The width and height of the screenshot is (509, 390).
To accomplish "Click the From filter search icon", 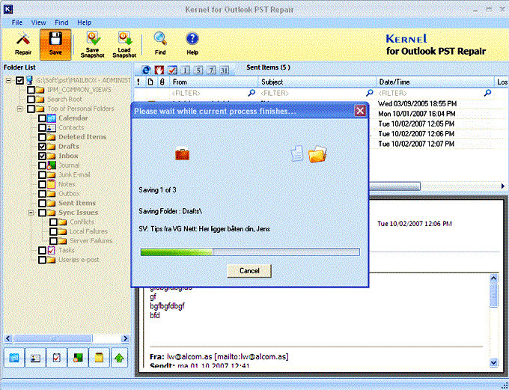I will pos(252,93).
